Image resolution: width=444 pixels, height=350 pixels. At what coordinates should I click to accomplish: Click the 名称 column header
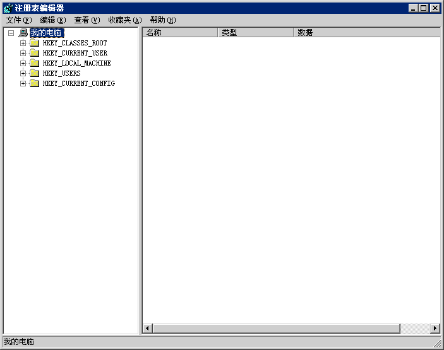pos(180,33)
